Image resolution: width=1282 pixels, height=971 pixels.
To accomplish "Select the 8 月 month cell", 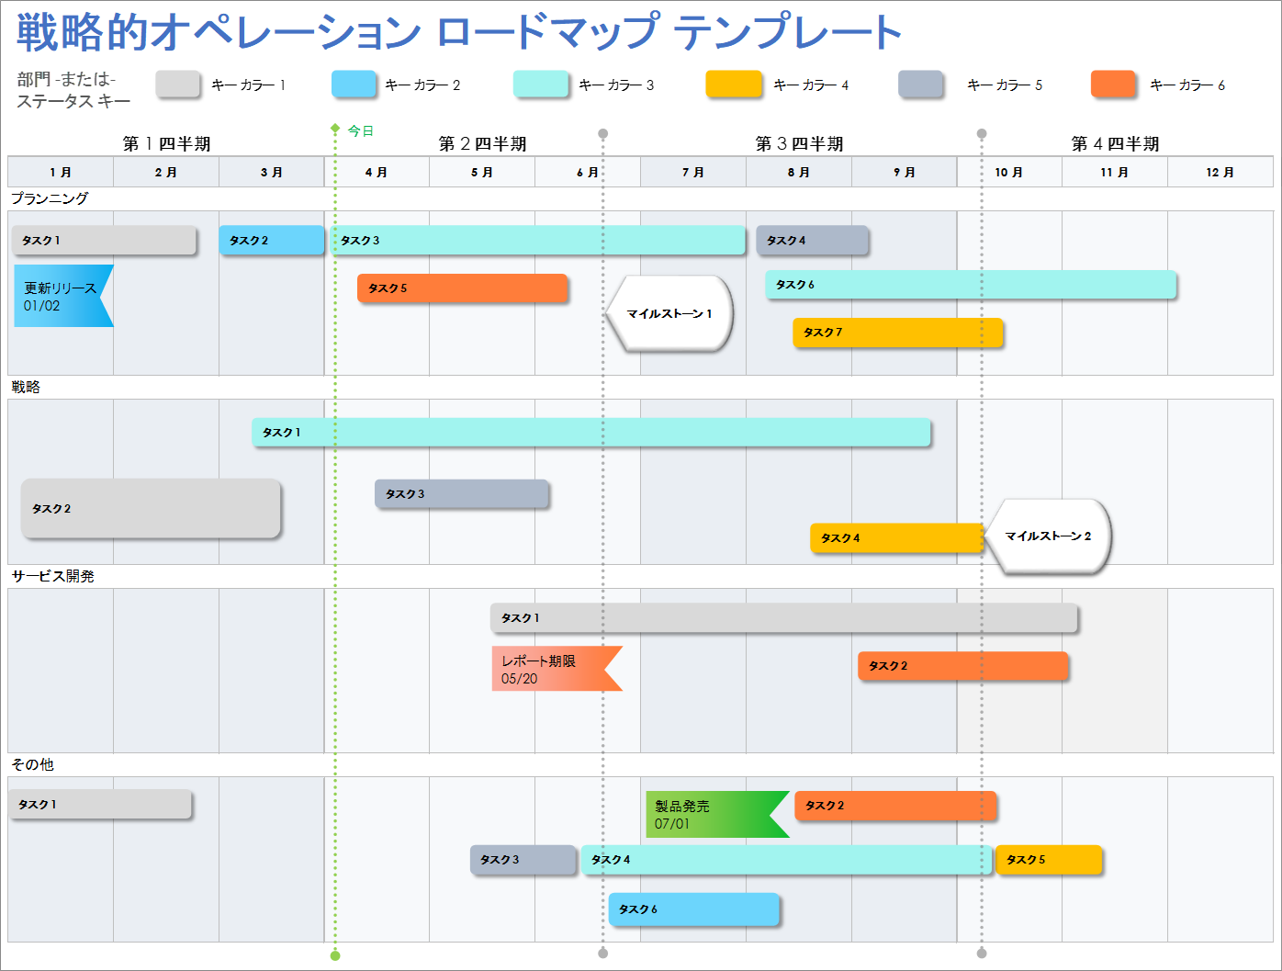I will pos(799,172).
